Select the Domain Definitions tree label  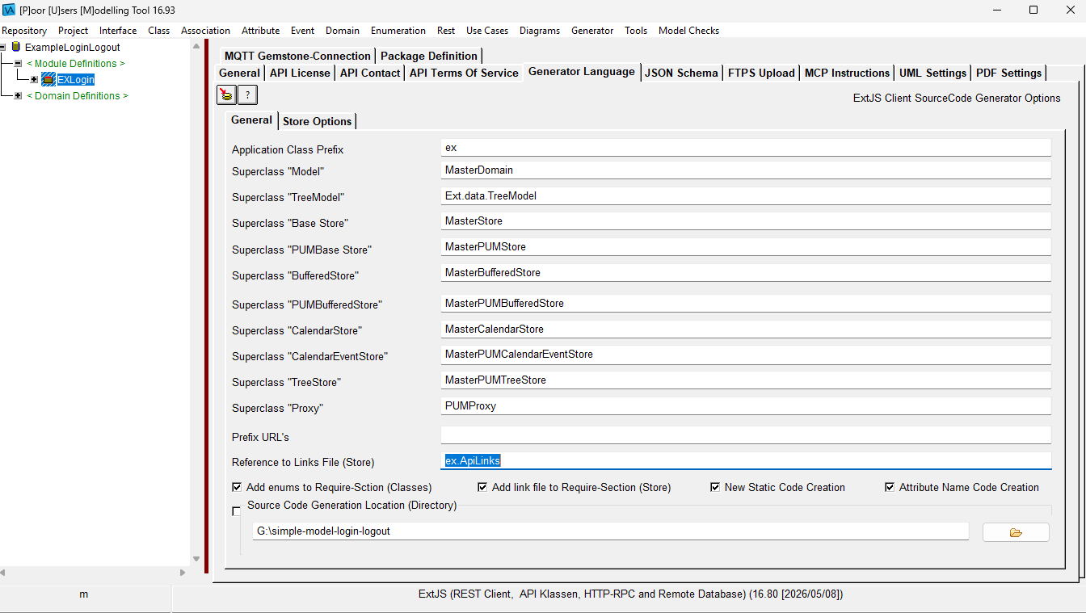click(78, 95)
